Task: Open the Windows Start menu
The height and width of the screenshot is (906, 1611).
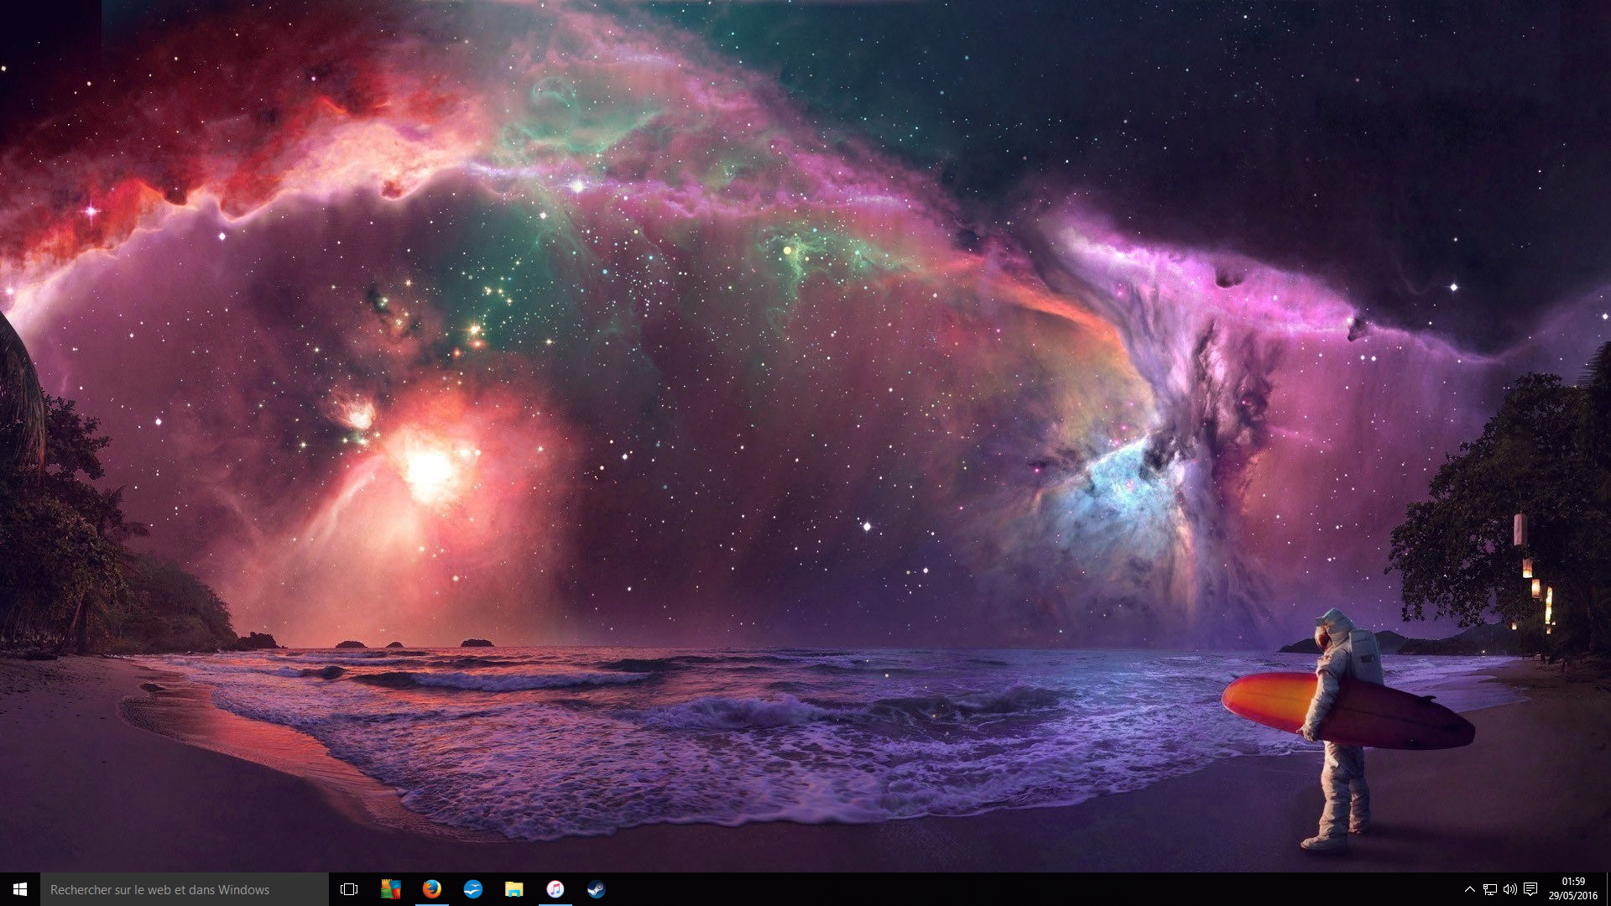Action: [20, 889]
